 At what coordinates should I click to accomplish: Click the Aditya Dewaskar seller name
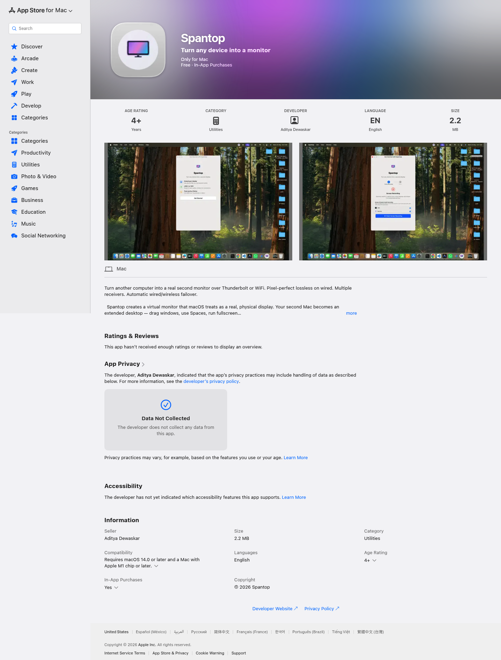pyautogui.click(x=122, y=539)
